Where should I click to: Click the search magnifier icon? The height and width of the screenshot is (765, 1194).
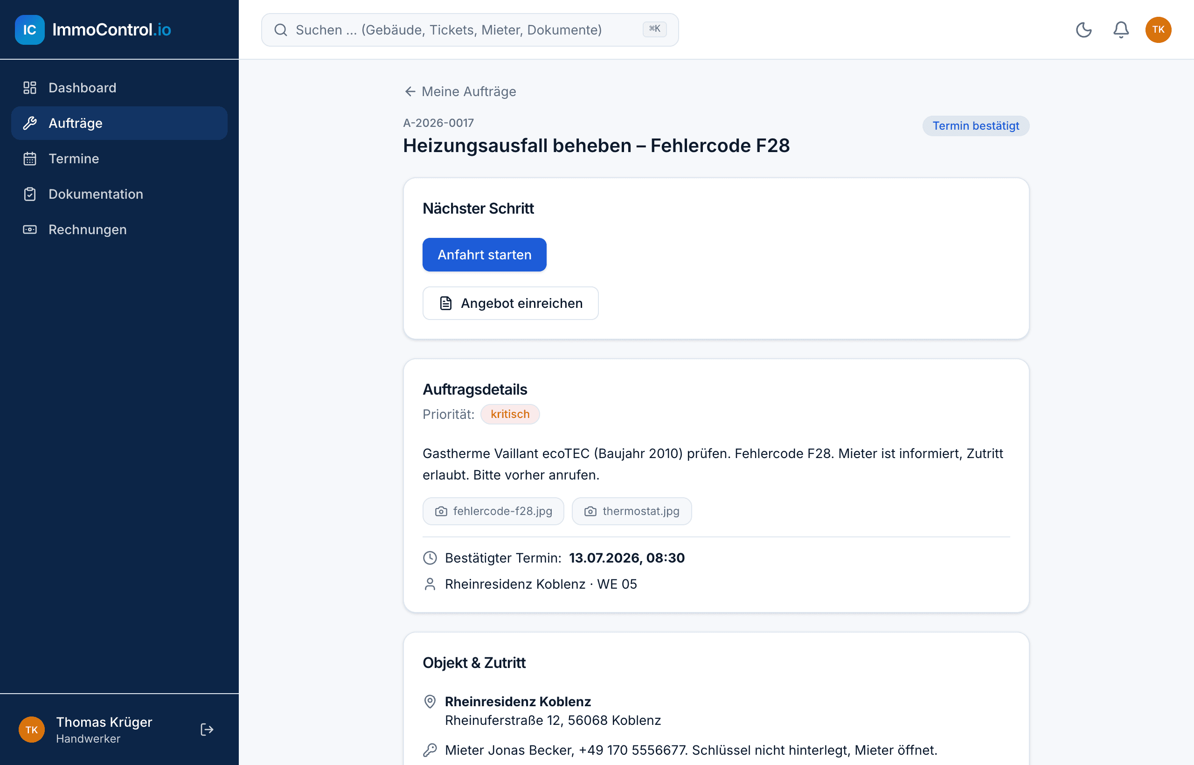coord(281,30)
